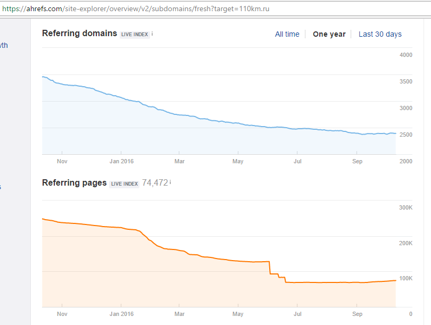The image size is (431, 325).
Task: Click the info icon beside Referring domains LIVE INDEX
Action: 152,34
